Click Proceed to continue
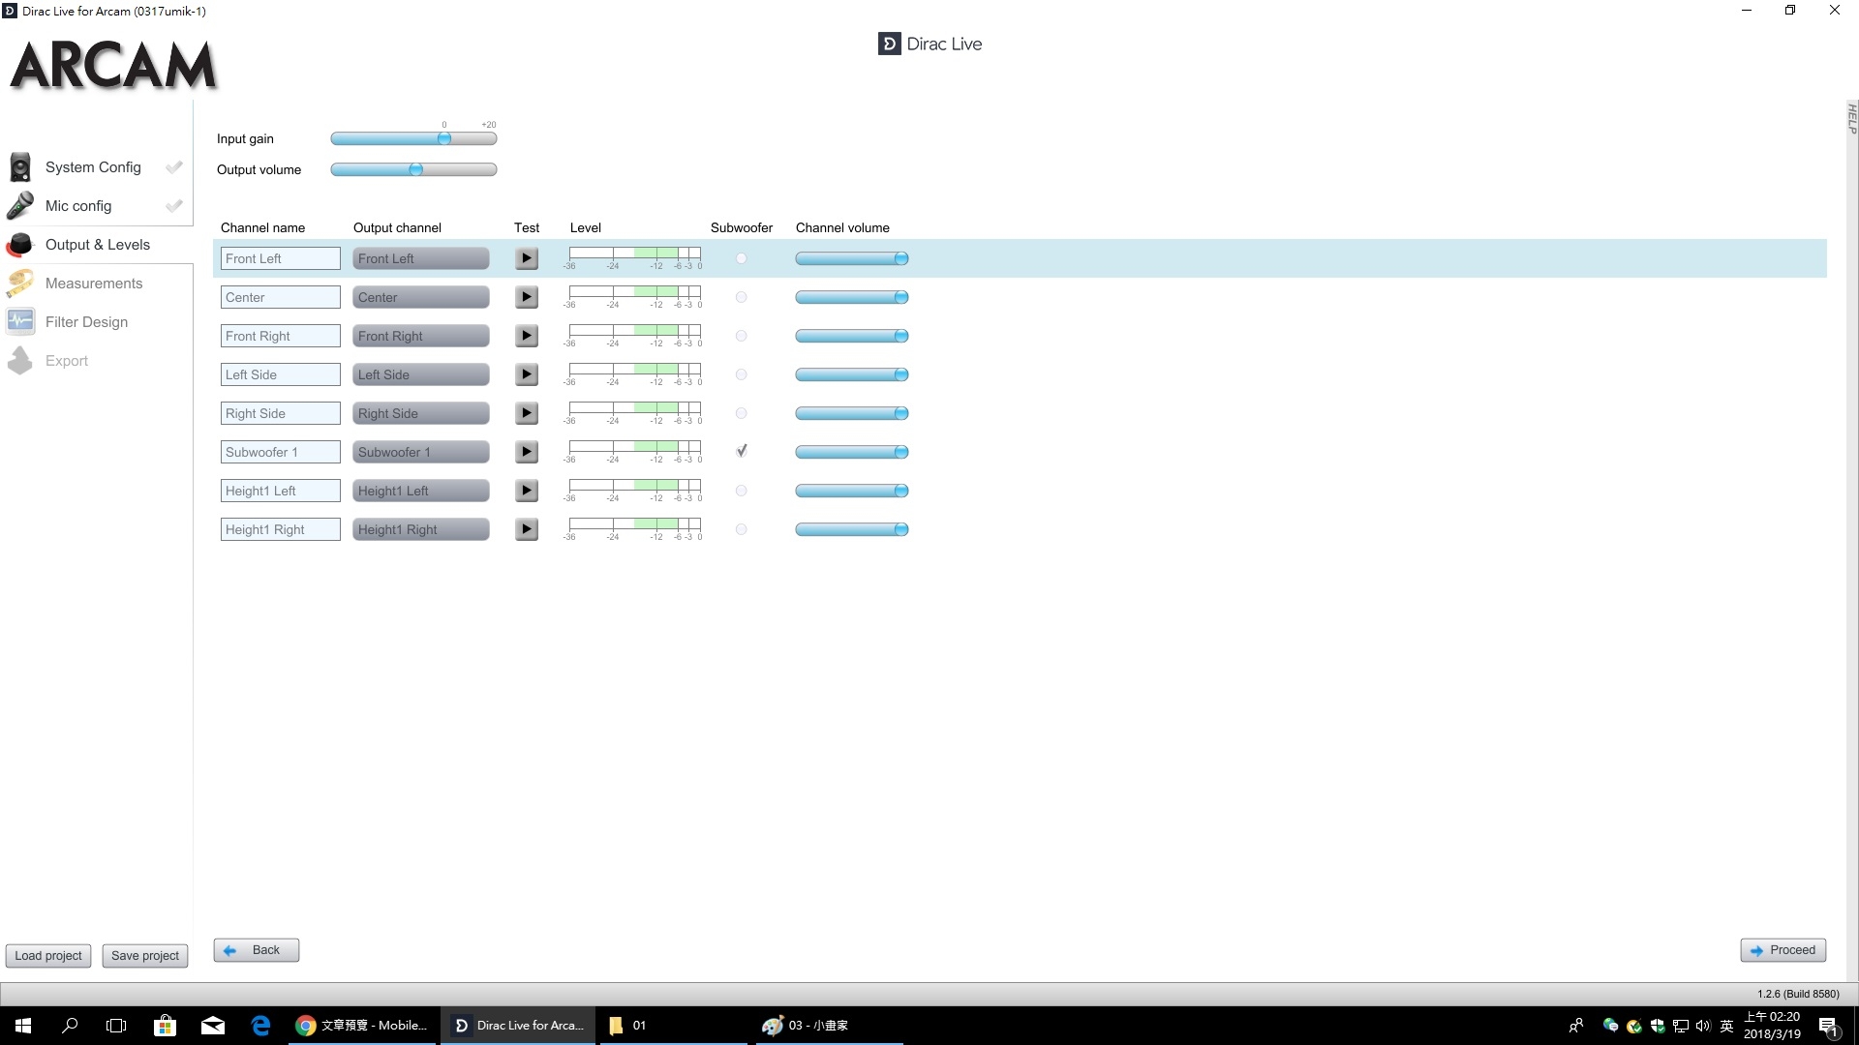Viewport: 1859px width, 1045px height. 1783,950
